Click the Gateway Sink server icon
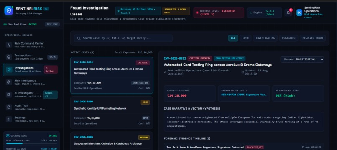Image resolution: width=337 pixels, height=150 pixels. tap(8, 135)
